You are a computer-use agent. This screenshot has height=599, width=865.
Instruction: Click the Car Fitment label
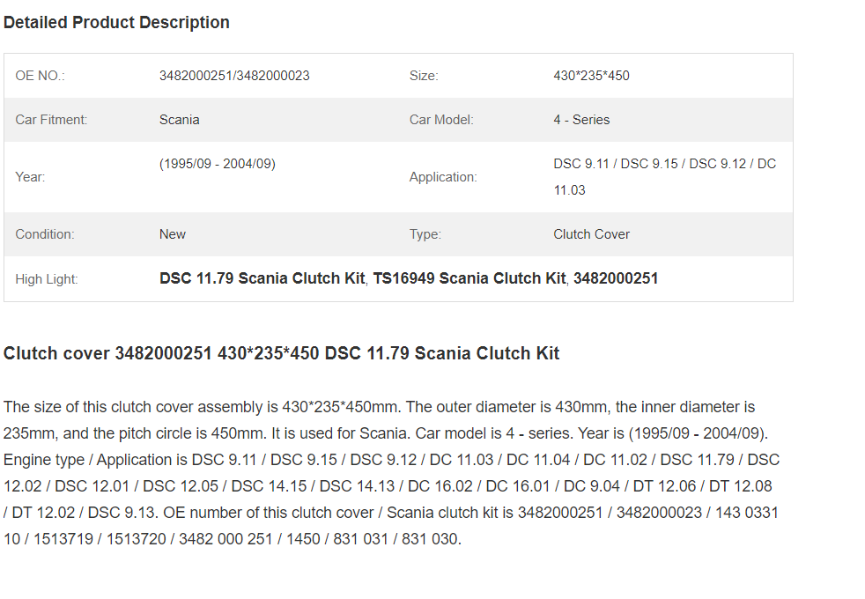pos(51,120)
